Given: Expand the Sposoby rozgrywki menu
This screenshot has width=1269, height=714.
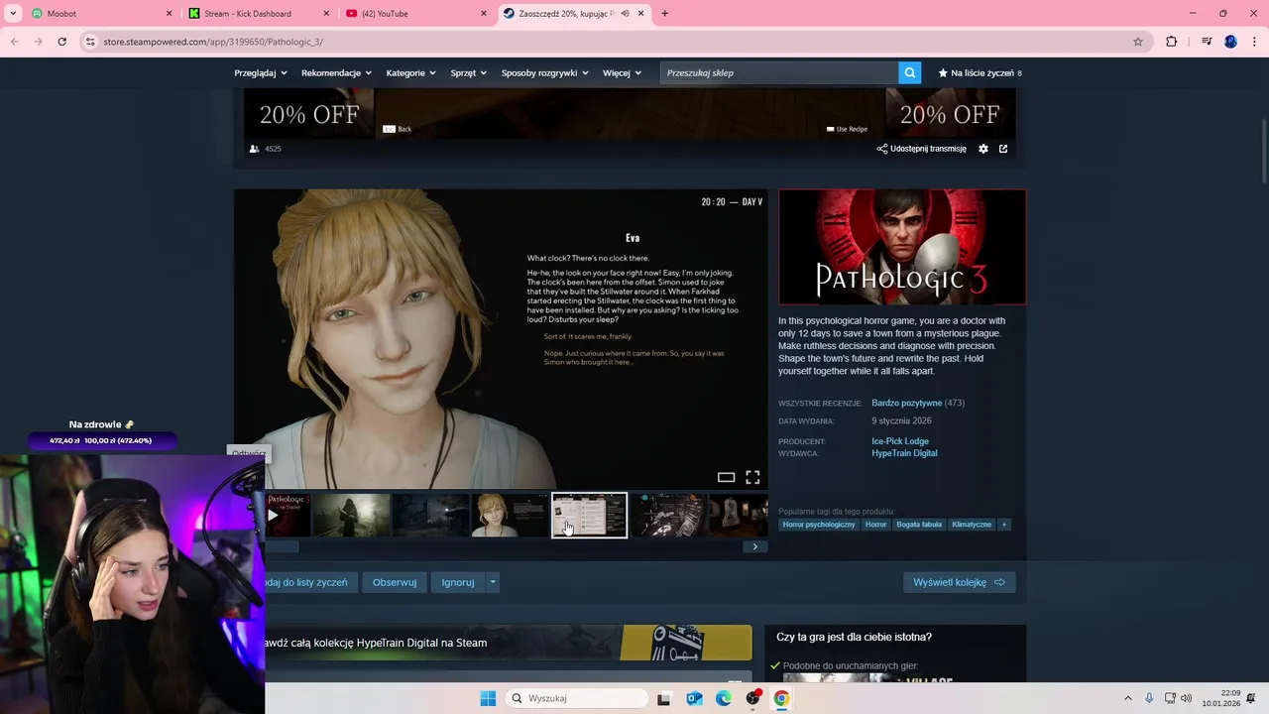Looking at the screenshot, I should [x=545, y=72].
